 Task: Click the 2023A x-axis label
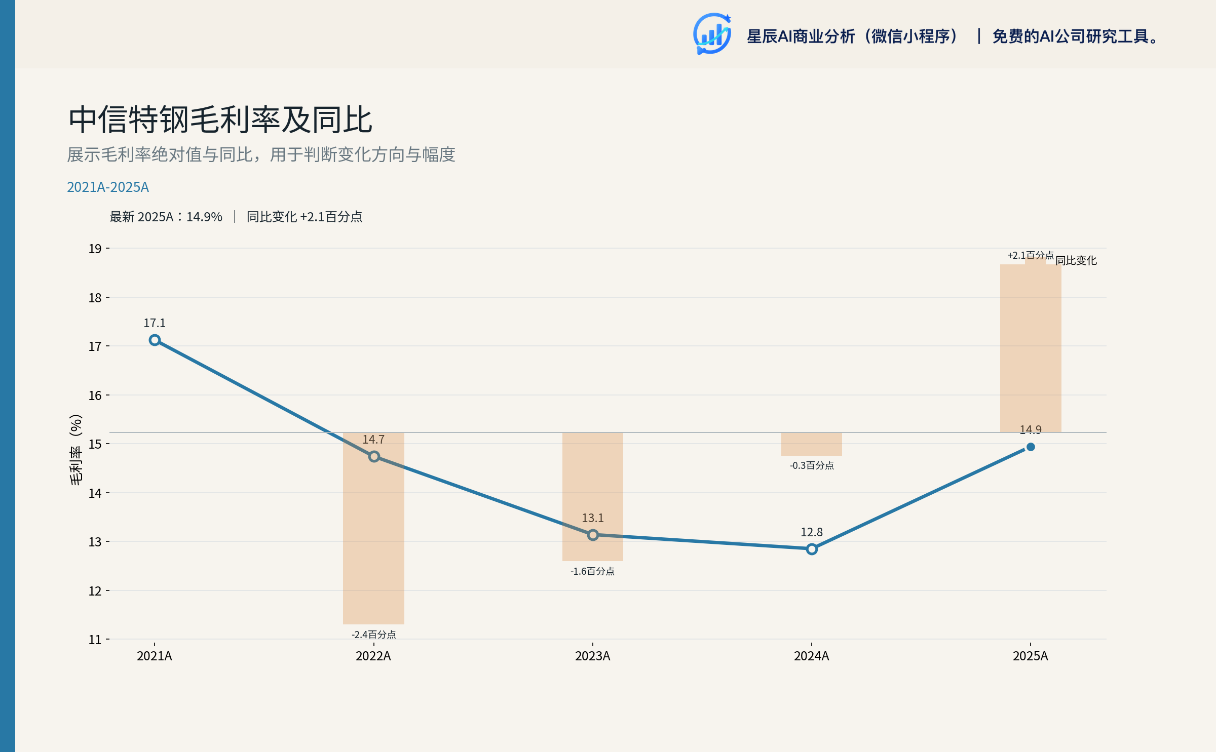(x=593, y=656)
